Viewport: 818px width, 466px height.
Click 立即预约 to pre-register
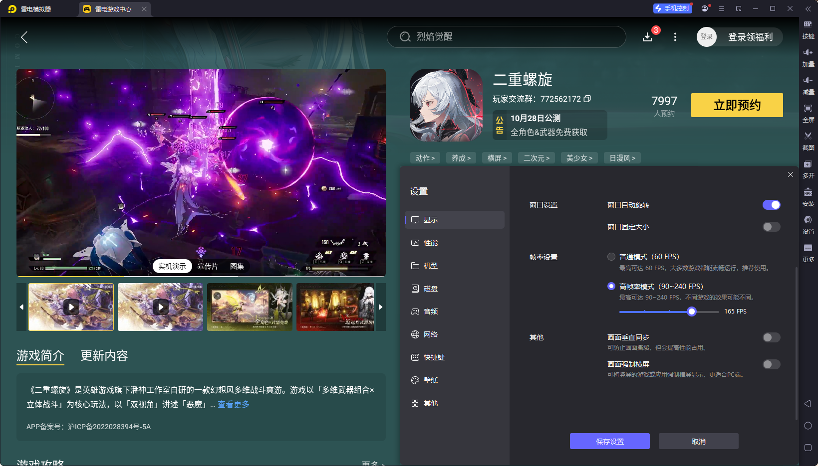click(x=737, y=105)
